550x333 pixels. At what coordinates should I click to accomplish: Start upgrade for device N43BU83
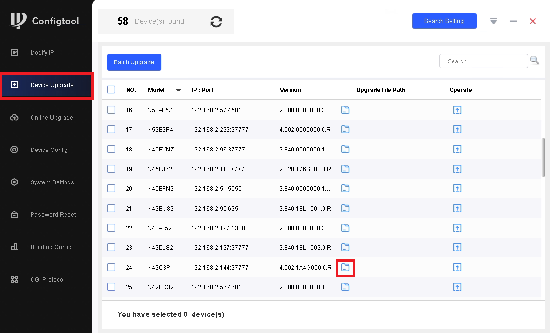457,208
